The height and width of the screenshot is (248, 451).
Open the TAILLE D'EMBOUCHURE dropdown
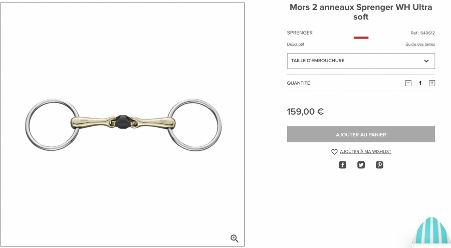(x=361, y=61)
